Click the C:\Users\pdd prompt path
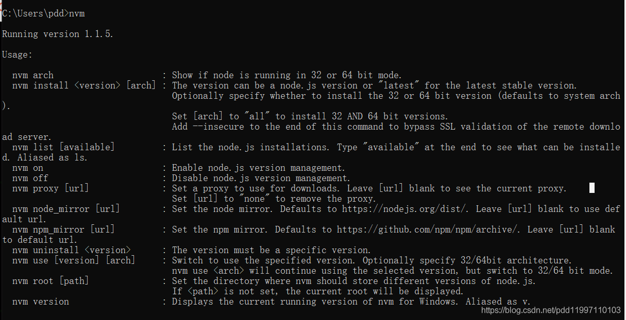Screen dimensions: 626x320 34,14
